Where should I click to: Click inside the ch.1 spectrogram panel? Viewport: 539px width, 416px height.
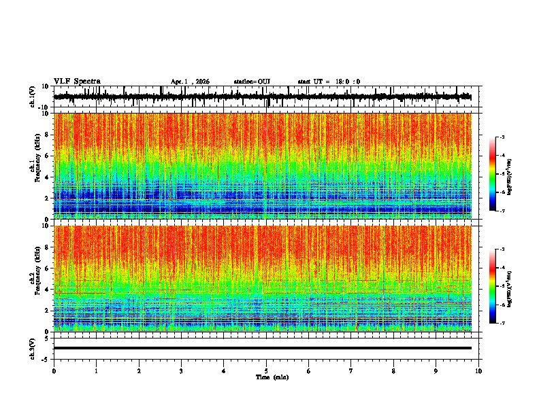262,166
